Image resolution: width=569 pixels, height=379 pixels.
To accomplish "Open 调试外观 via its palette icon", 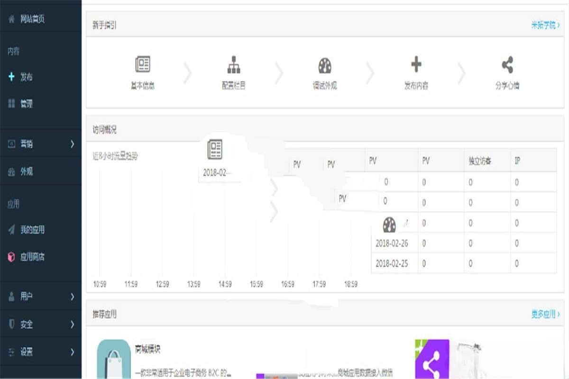I will (324, 65).
